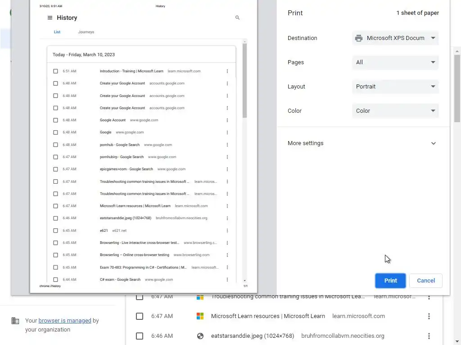Open three-dot menu for C# exam search entry
Image resolution: width=461 pixels, height=345 pixels.
coord(227,279)
